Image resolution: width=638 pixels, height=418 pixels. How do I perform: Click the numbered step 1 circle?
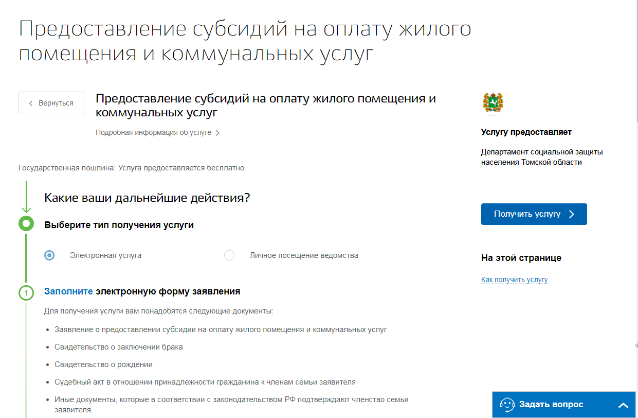click(26, 293)
